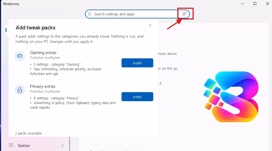The height and width of the screenshot is (151, 272).
Task: Close the Add tweak packs dialog
Action: pos(150,25)
